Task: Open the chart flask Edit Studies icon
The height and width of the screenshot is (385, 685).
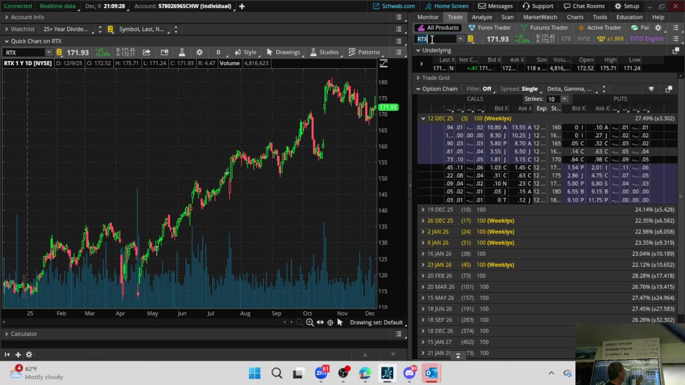Action: [x=182, y=52]
